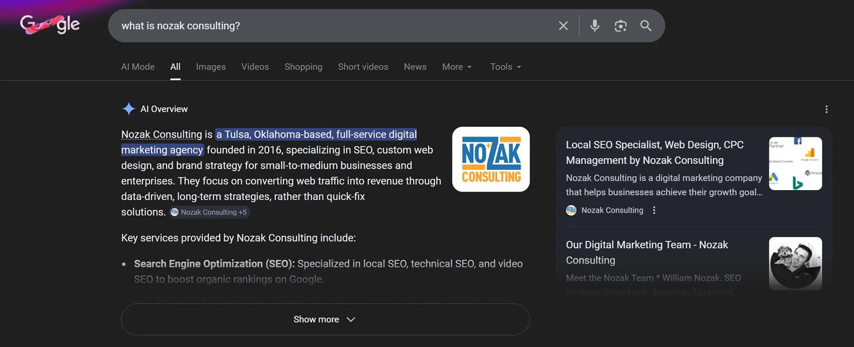Image resolution: width=854 pixels, height=347 pixels.
Task: Expand the AI Overview with Show more
Action: 325,319
